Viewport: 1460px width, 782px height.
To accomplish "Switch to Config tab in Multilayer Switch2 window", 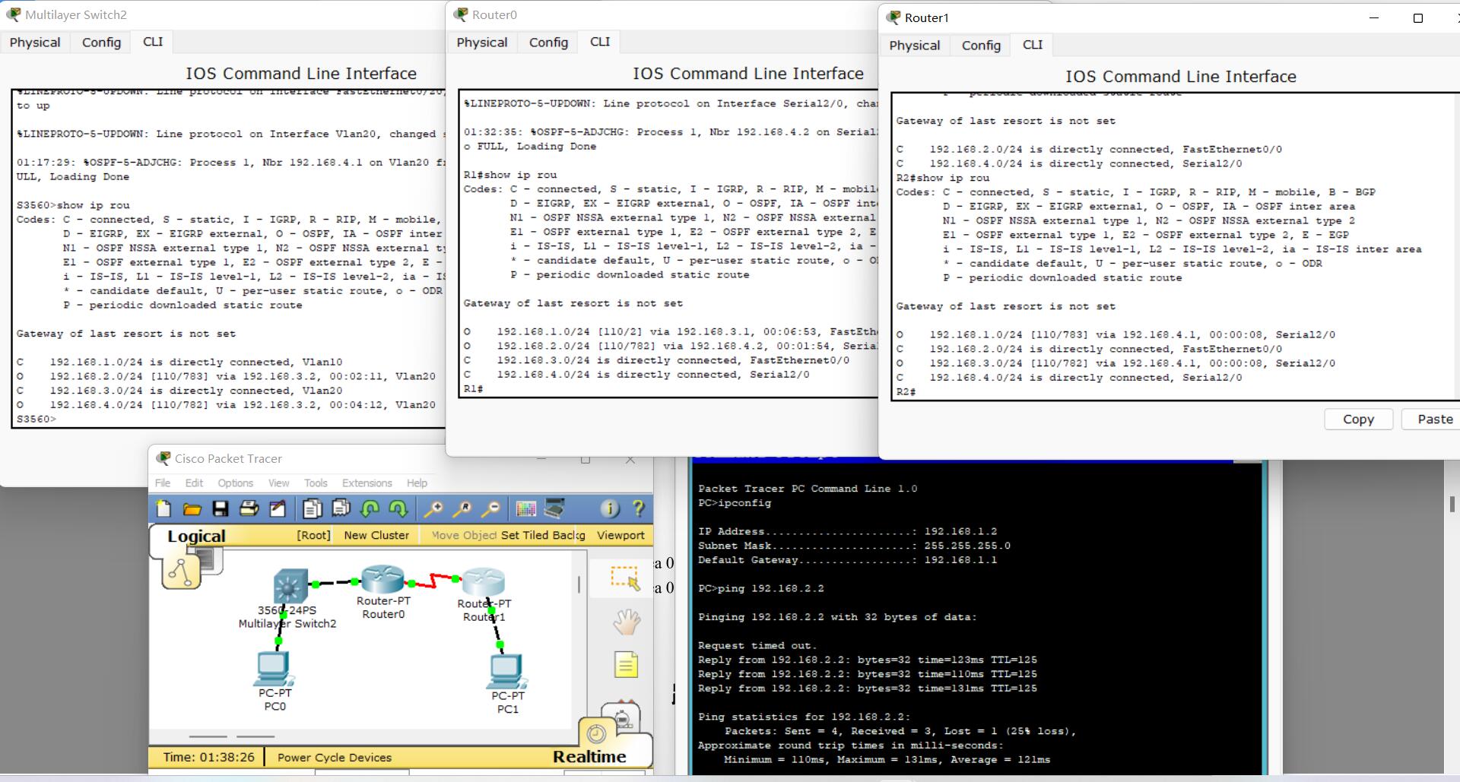I will [x=101, y=43].
